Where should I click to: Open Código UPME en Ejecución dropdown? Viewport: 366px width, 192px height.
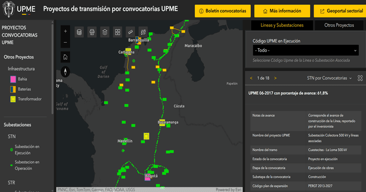pyautogui.click(x=306, y=50)
